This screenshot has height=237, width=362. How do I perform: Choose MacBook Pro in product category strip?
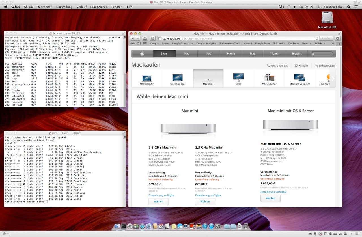pyautogui.click(x=177, y=79)
